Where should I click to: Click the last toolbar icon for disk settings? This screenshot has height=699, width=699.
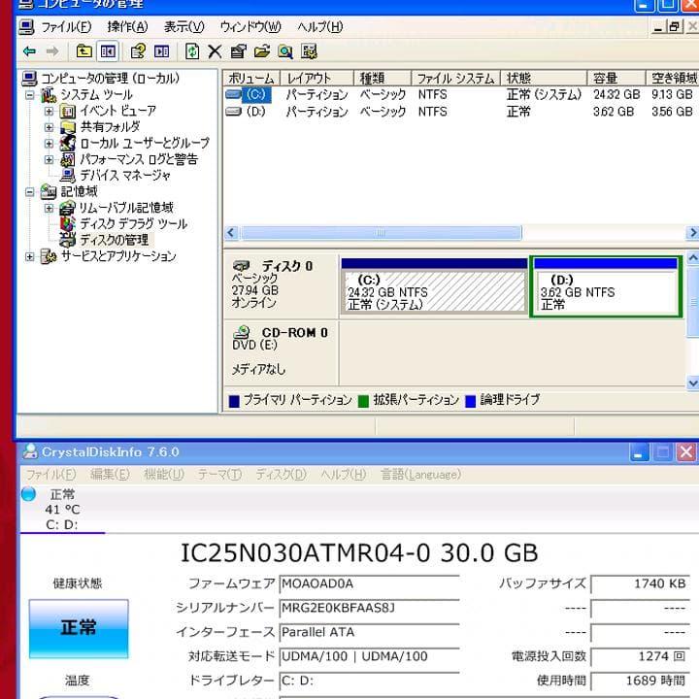coord(309,51)
